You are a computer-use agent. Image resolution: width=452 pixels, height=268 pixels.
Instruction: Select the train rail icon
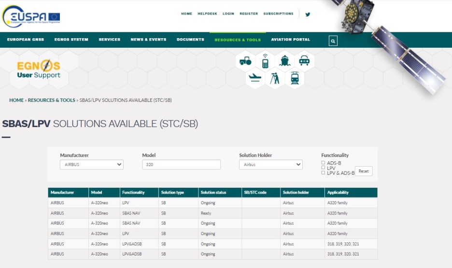coord(295,78)
